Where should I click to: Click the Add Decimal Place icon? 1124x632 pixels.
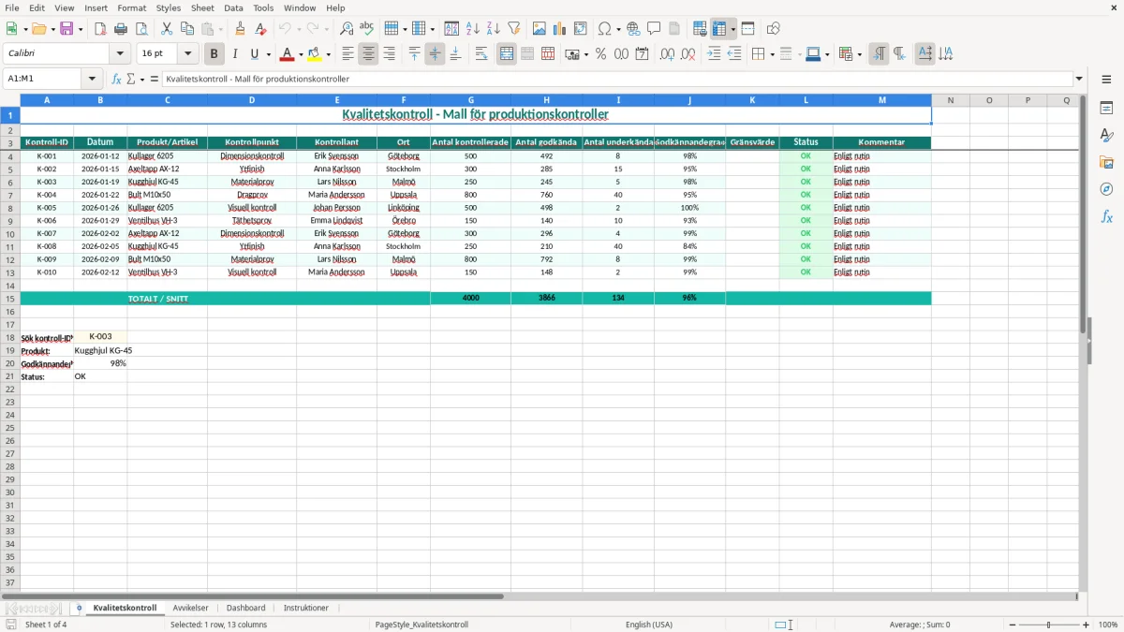click(x=668, y=54)
